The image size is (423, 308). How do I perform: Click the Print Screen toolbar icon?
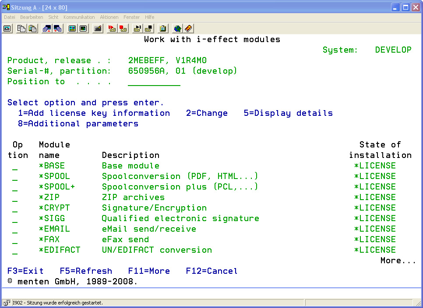pyautogui.click(x=7, y=29)
